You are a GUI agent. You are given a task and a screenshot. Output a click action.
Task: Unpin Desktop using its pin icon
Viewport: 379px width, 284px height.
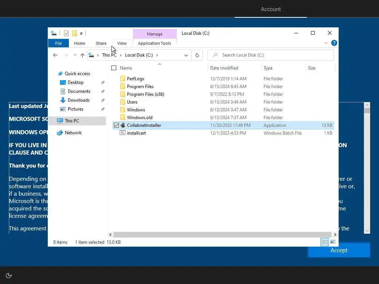[103, 82]
